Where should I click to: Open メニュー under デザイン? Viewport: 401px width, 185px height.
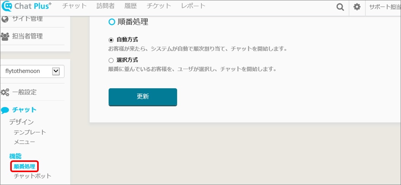24,142
